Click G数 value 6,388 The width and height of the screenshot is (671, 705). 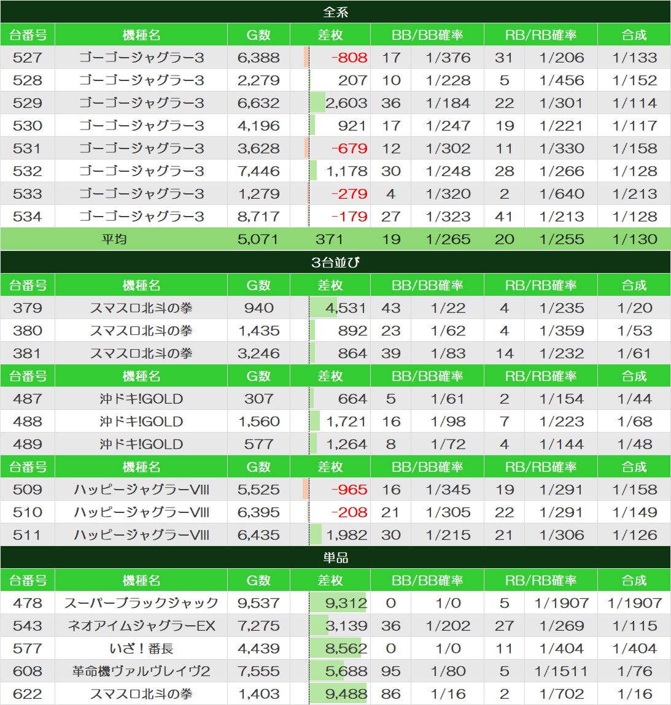point(258,58)
